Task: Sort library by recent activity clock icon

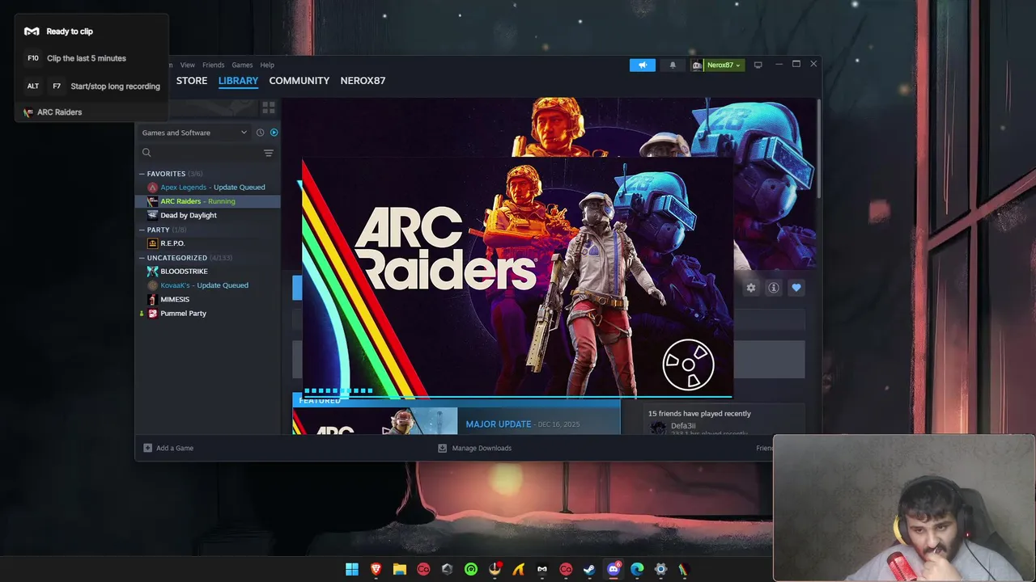Action: [x=260, y=133]
